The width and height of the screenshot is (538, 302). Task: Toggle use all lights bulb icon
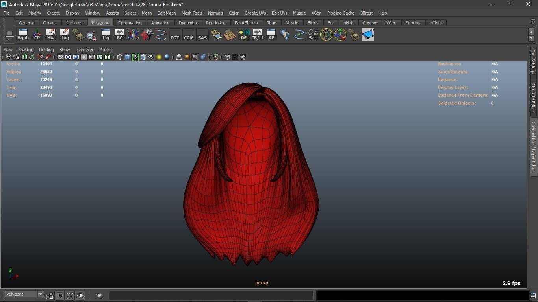pos(159,57)
